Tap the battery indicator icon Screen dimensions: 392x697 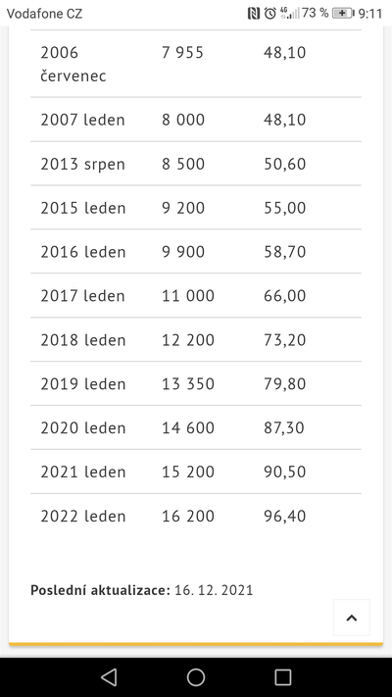pyautogui.click(x=343, y=14)
